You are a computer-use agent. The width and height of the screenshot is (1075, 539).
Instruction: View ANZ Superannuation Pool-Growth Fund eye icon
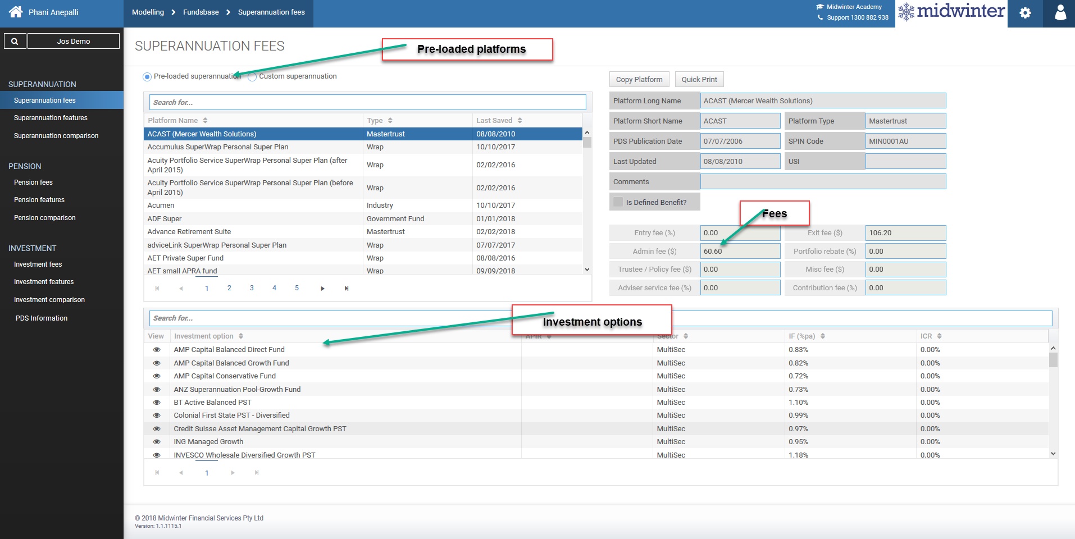point(157,389)
